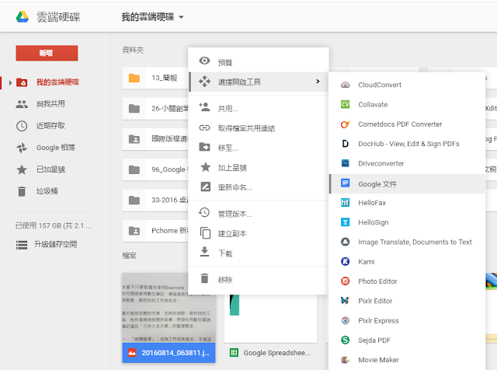Click the green spreadsheet icon for Google Spreadshee...
The image size is (497, 370).
pyautogui.click(x=234, y=353)
